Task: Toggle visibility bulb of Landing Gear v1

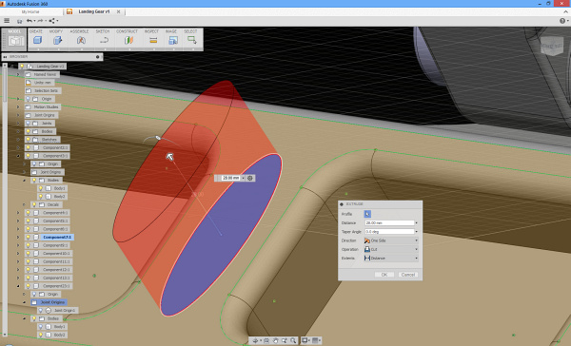Action: [22, 67]
